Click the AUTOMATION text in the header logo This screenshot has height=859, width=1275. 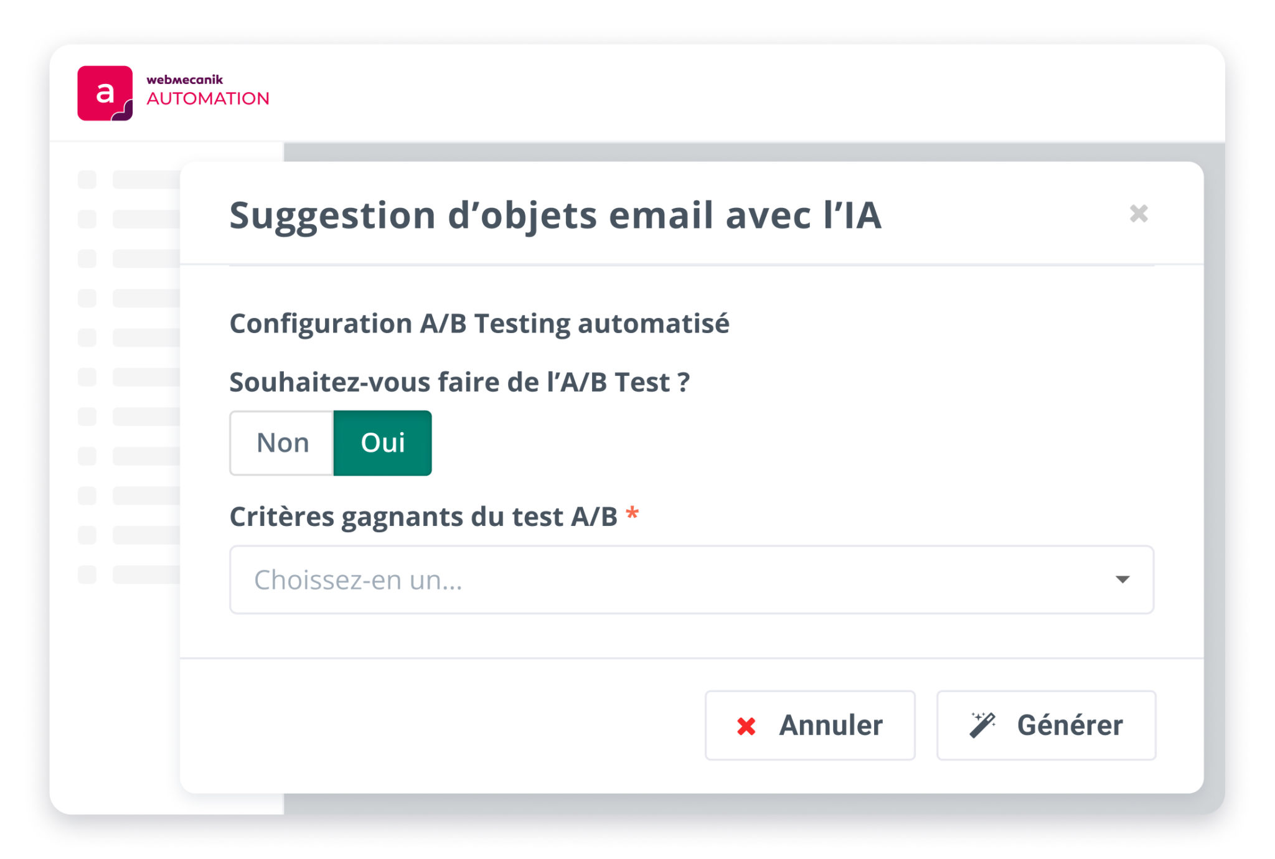pyautogui.click(x=208, y=98)
